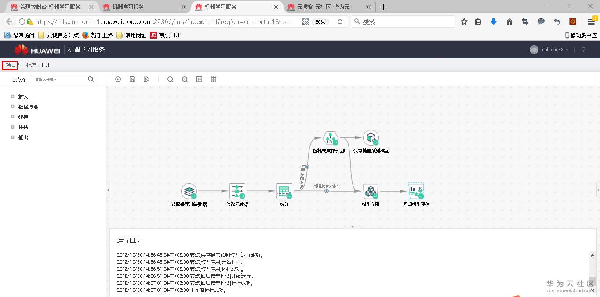Focus the node library keyword search field
Viewport: 600px width, 297px height.
tap(63, 79)
